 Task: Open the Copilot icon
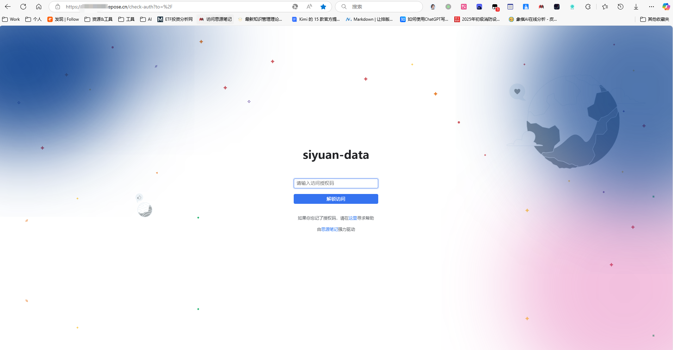(x=666, y=7)
